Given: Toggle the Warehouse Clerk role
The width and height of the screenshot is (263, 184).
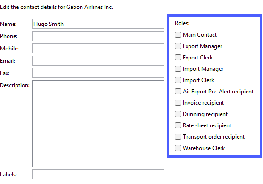Looking at the screenshot, I should point(178,148).
